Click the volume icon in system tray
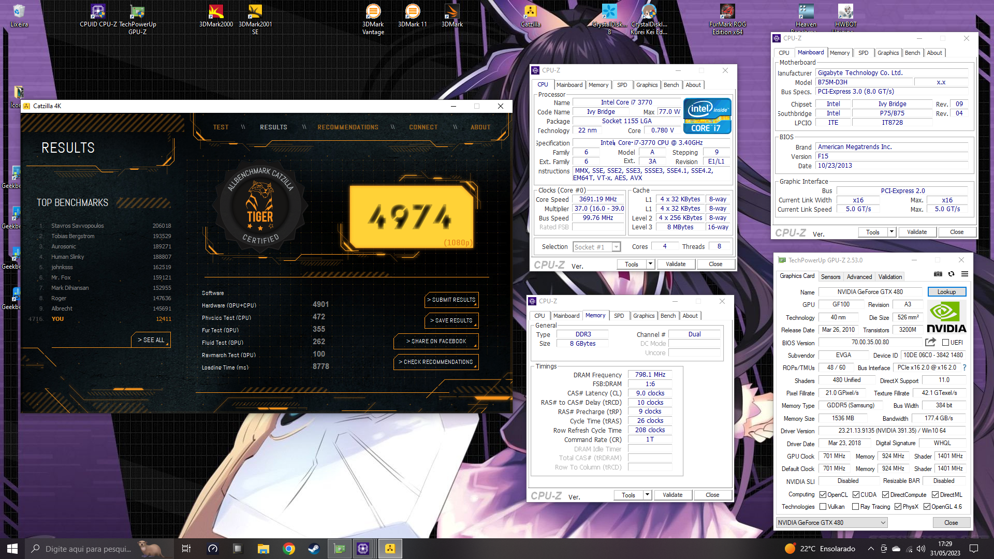The height and width of the screenshot is (559, 994). pyautogui.click(x=921, y=549)
